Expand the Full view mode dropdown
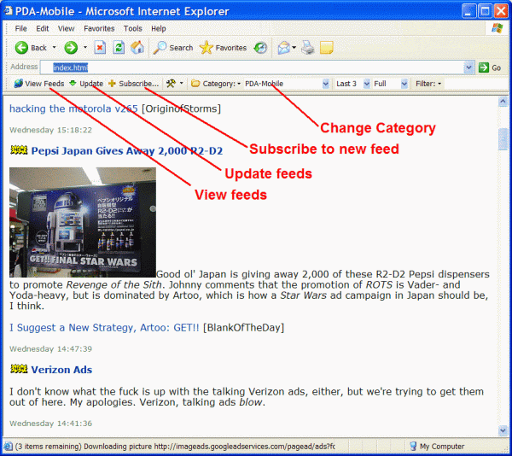This screenshot has height=456, width=512. point(404,84)
